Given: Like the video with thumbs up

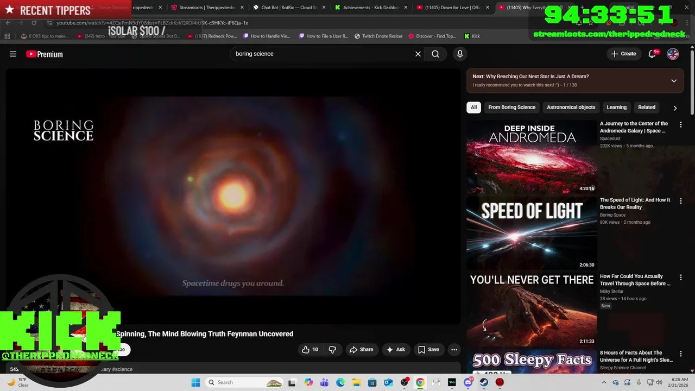Looking at the screenshot, I should tap(310, 350).
